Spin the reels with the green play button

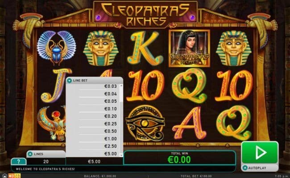click(260, 152)
